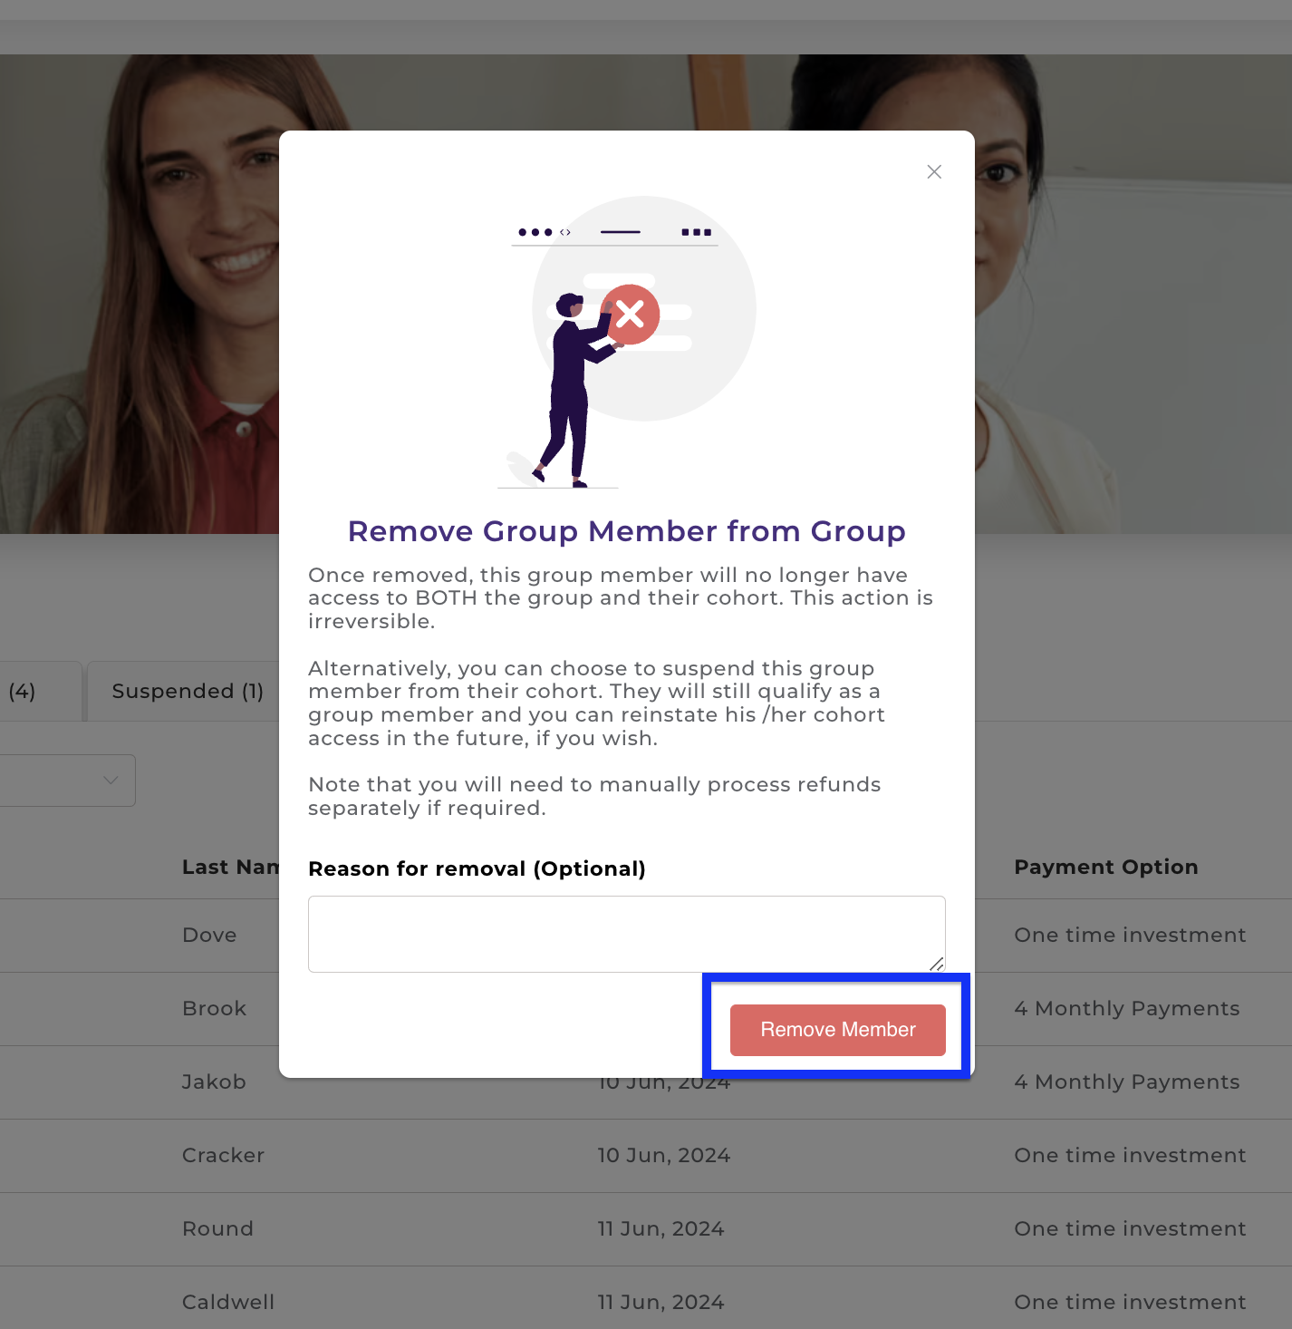Click the Last Name column header
This screenshot has width=1292, height=1329.
pos(230,868)
